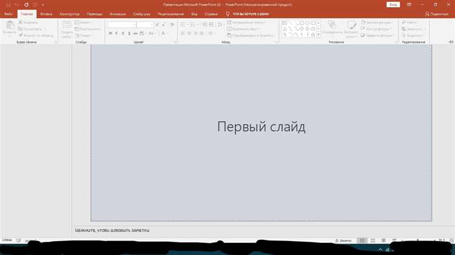Screen dimensions: 455x255
Task: Click the Создать слайд button
Action: click(67, 30)
